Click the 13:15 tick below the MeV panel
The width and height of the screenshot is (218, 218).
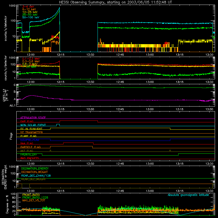tap(180, 82)
